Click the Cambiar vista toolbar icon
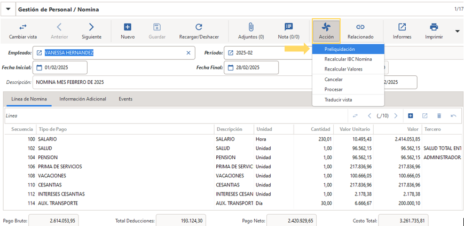Image resolution: width=464 pixels, height=226 pixels. click(x=23, y=27)
